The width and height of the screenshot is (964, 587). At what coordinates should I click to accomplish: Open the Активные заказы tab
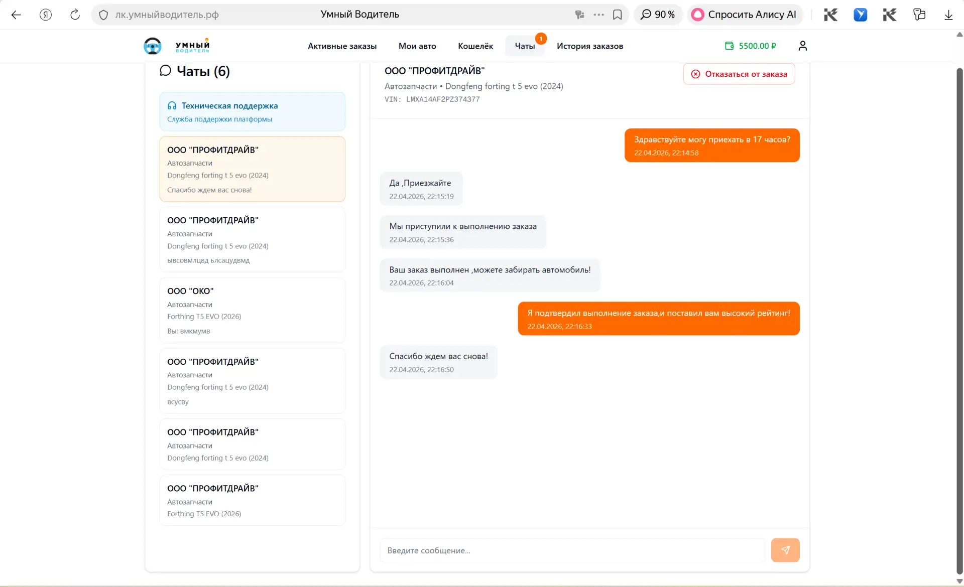tap(342, 46)
